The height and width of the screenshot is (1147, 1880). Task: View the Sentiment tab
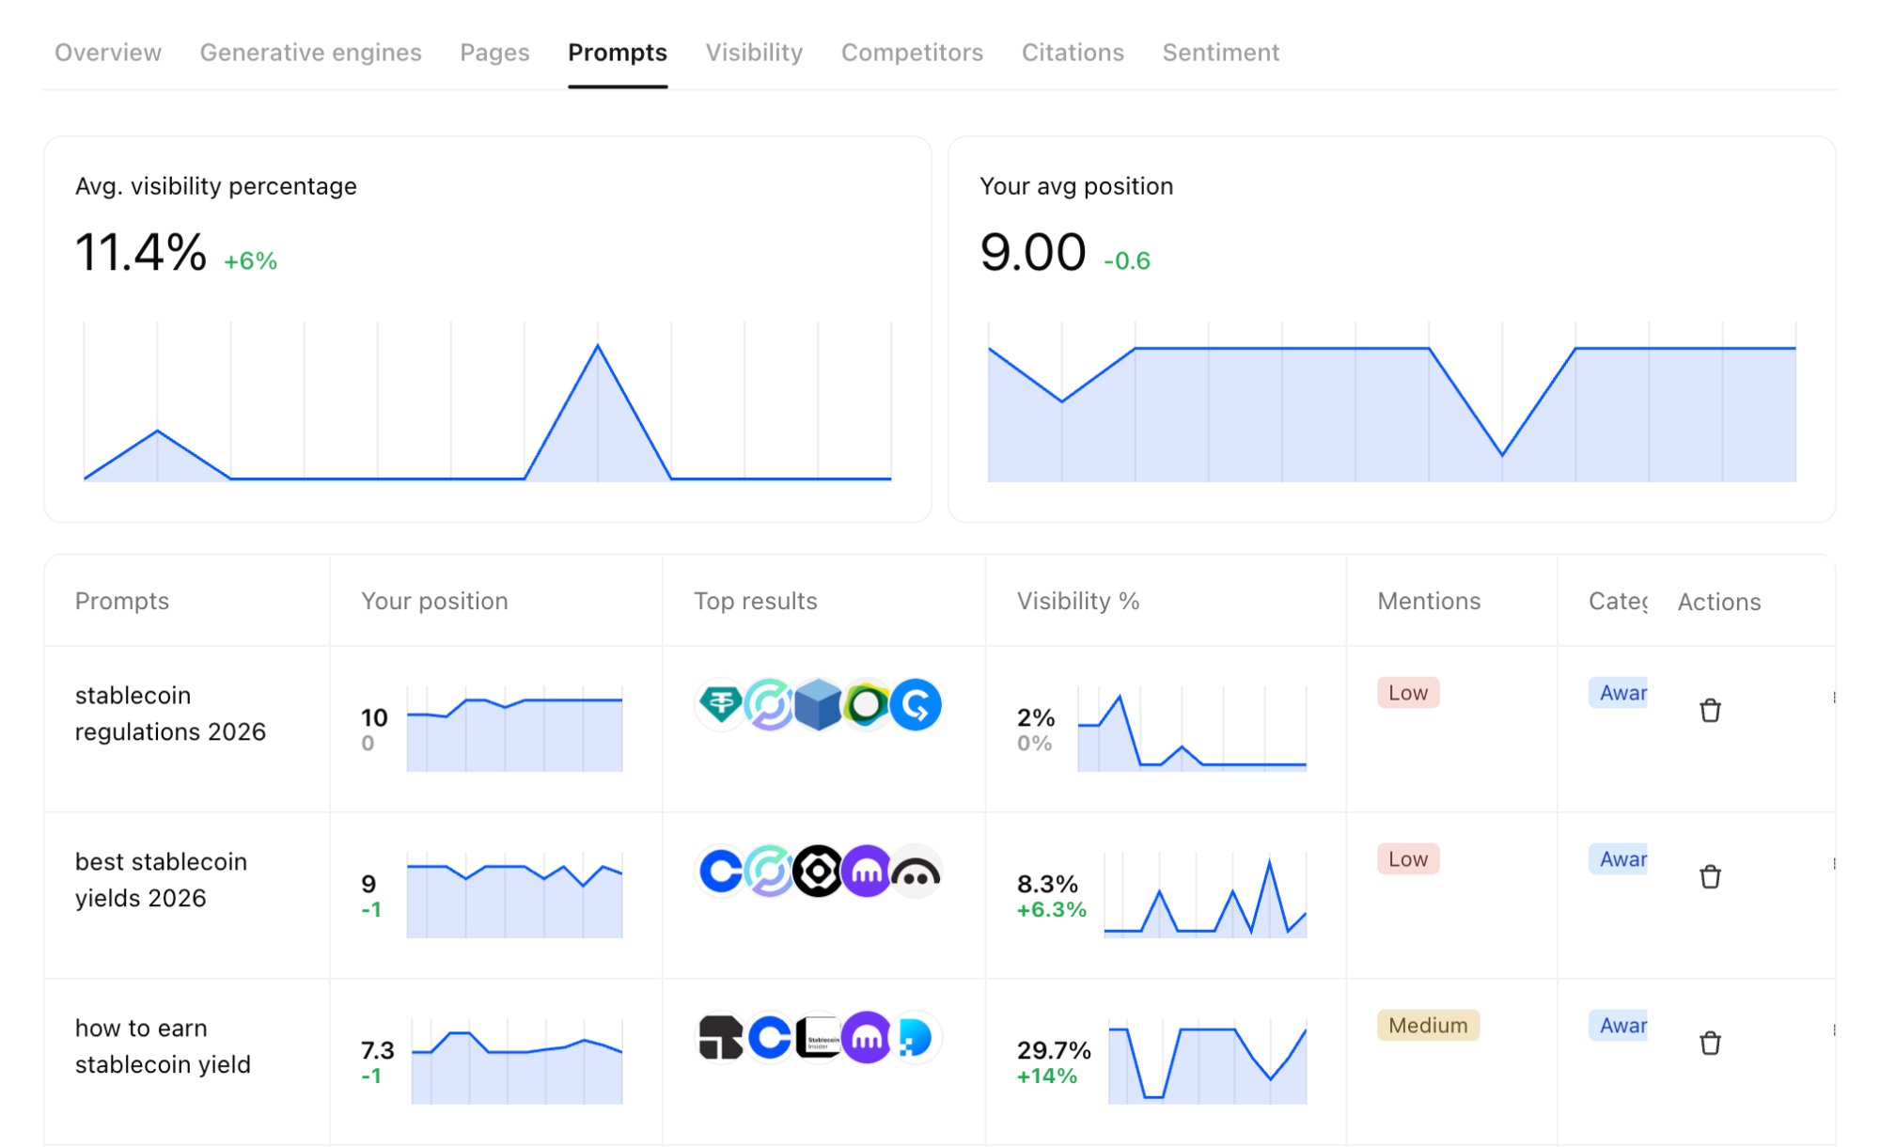pos(1220,53)
